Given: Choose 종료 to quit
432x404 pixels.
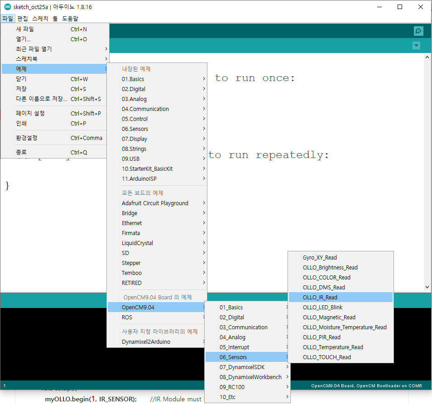Looking at the screenshot, I should [x=54, y=152].
